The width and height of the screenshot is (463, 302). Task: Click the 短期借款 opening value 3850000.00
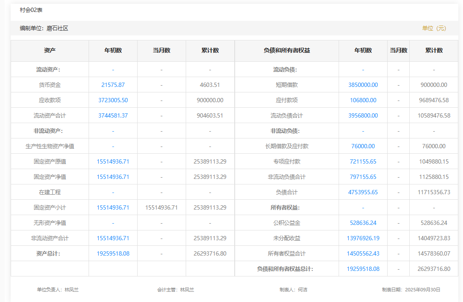pyautogui.click(x=363, y=85)
